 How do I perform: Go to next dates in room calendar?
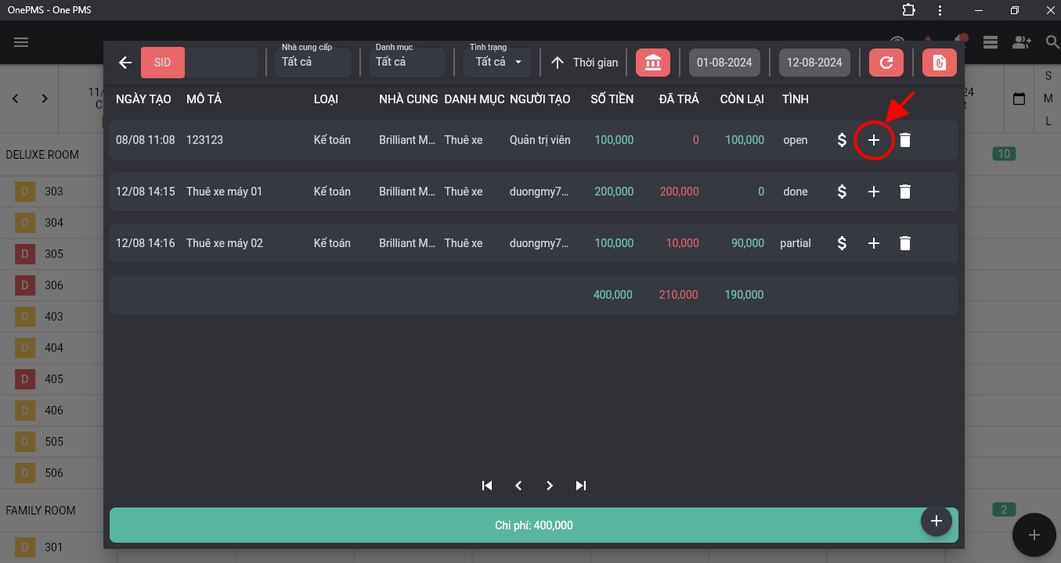tap(45, 99)
